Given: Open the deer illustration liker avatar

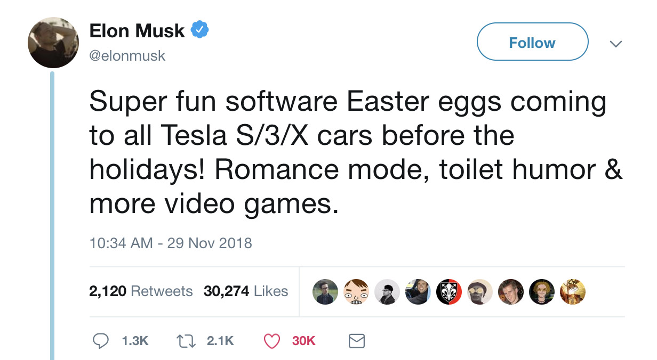Looking at the screenshot, I should point(573,292).
